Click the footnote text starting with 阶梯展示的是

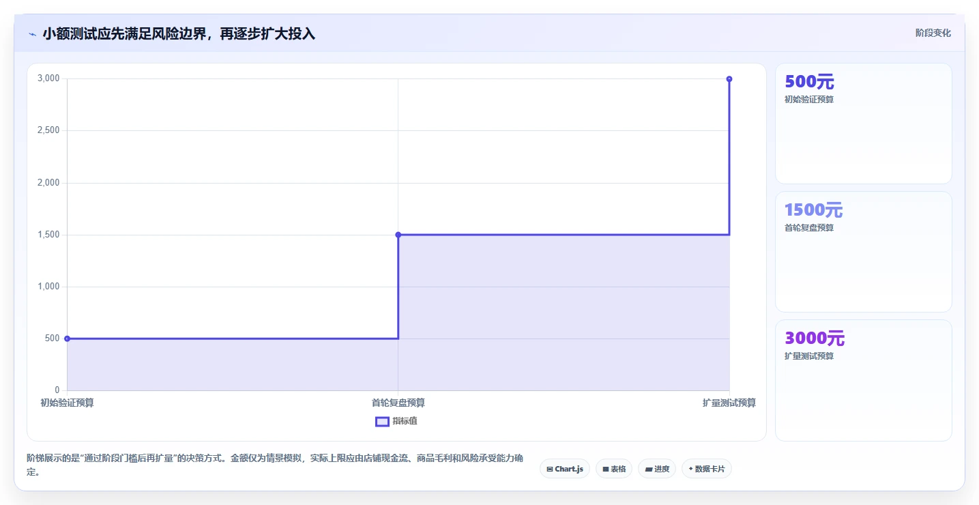tap(275, 465)
